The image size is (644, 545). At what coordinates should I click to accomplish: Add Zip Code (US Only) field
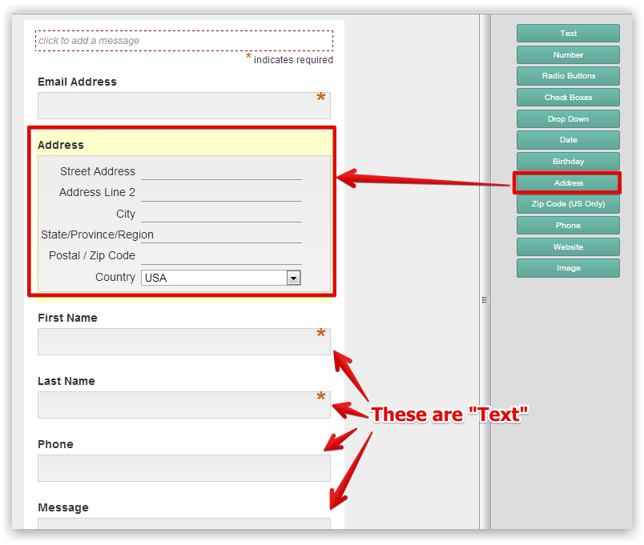(x=568, y=204)
